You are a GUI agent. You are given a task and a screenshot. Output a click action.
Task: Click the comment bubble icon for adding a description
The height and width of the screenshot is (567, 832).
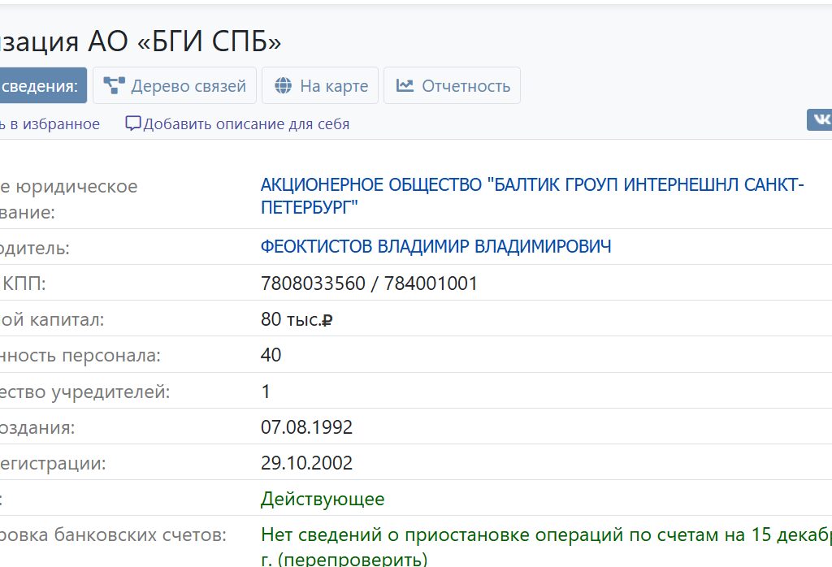132,123
